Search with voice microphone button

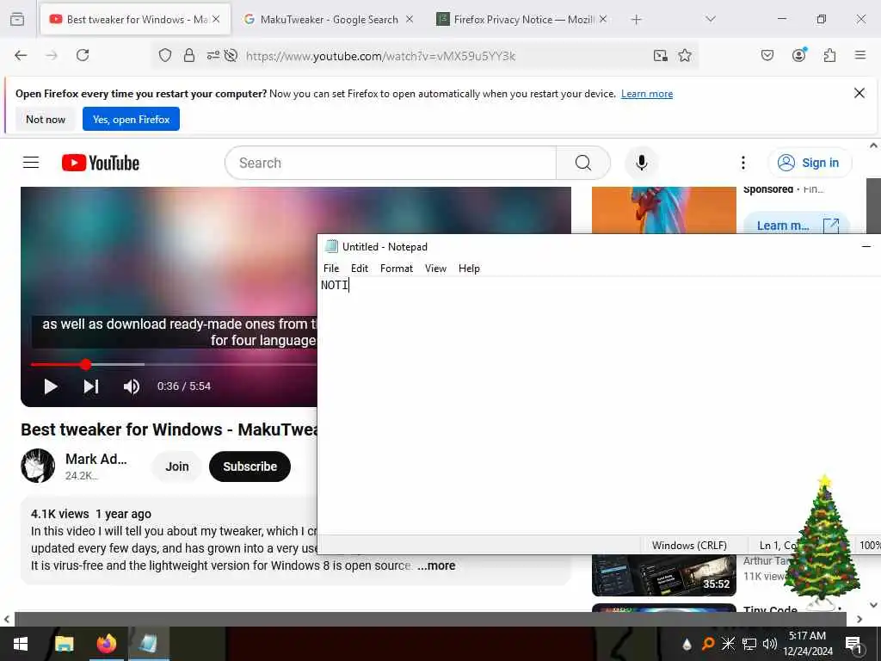(x=641, y=163)
